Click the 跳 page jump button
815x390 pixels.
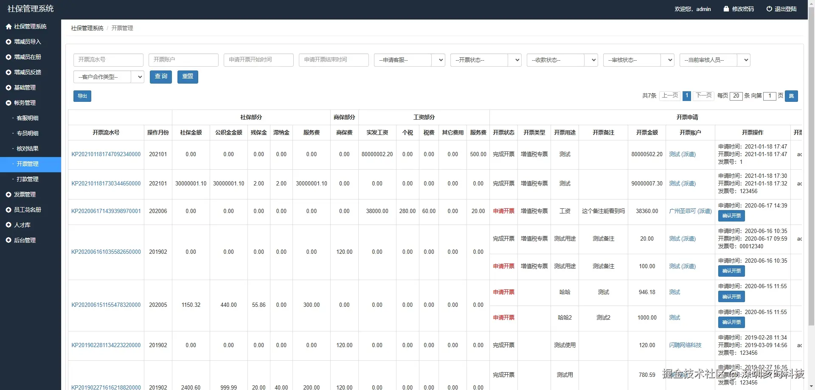(x=791, y=96)
